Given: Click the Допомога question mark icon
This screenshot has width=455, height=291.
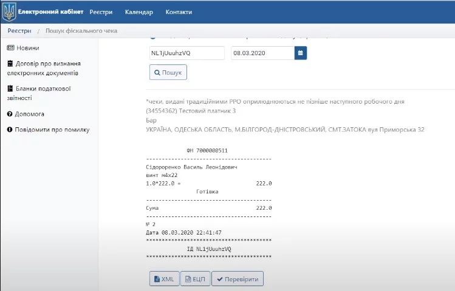Looking at the screenshot, I should pos(10,114).
